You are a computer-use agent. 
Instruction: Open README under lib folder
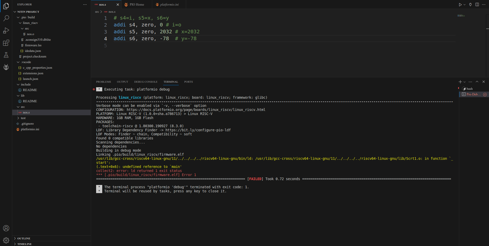tap(52, 101)
